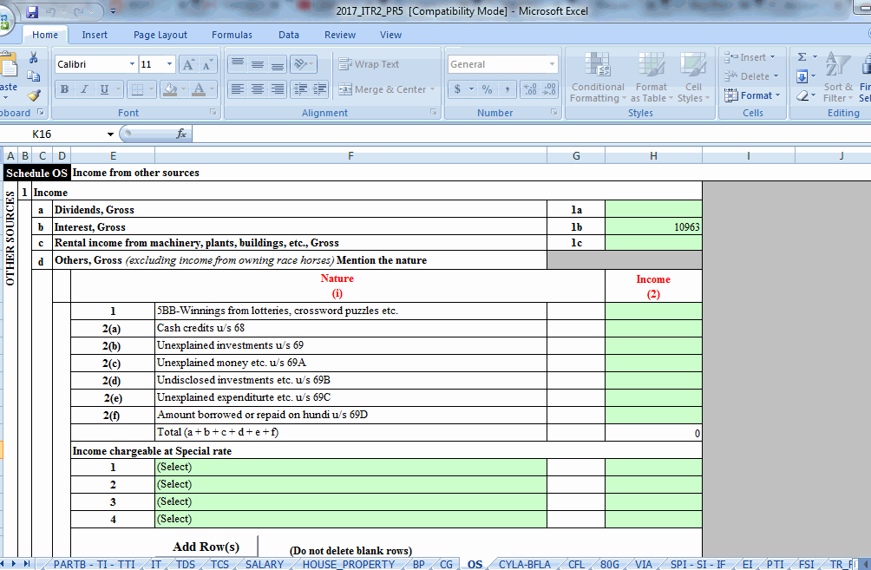The height and width of the screenshot is (570, 871).
Task: Apply Comma Style format
Action: click(507, 88)
